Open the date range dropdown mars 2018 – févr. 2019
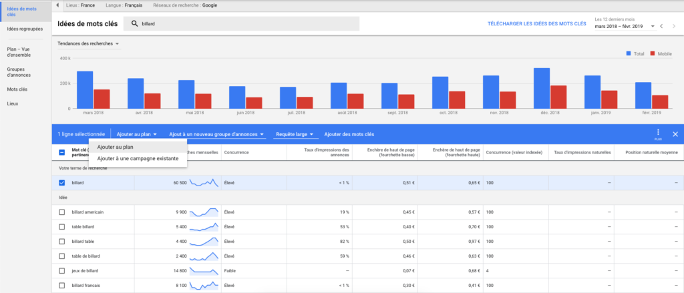Image resolution: width=684 pixels, height=293 pixels. (625, 27)
